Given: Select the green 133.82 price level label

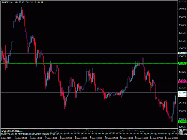Looking at the screenshot, I should coord(182,63).
